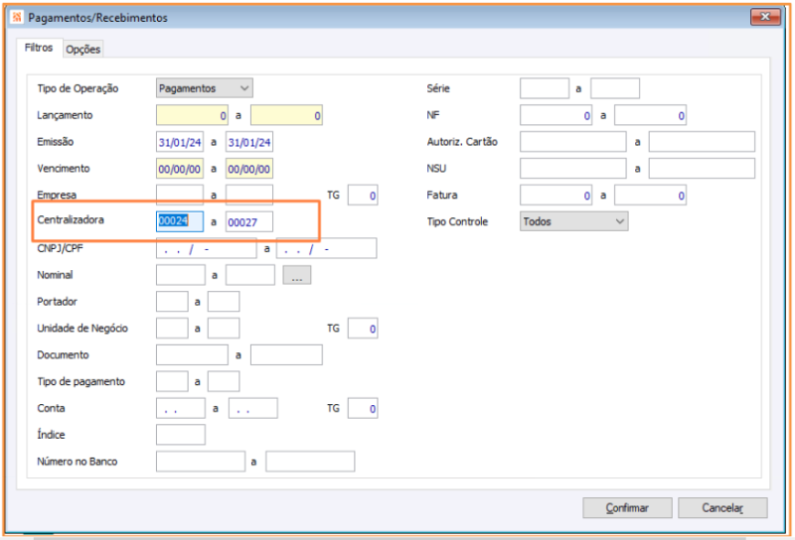Click the first Centralizadora field
The image size is (795, 540).
(180, 222)
